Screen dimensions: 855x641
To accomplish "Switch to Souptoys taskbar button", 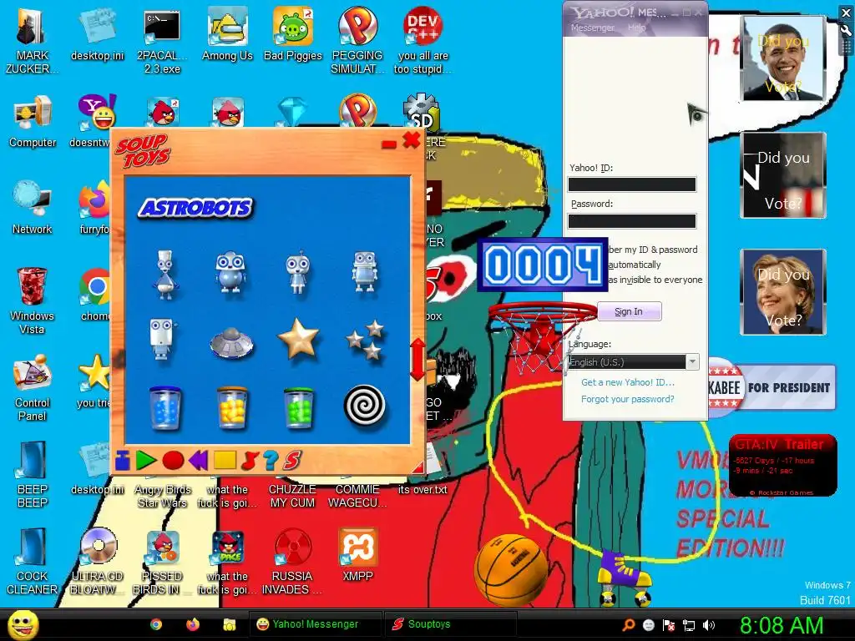I will [x=450, y=624].
